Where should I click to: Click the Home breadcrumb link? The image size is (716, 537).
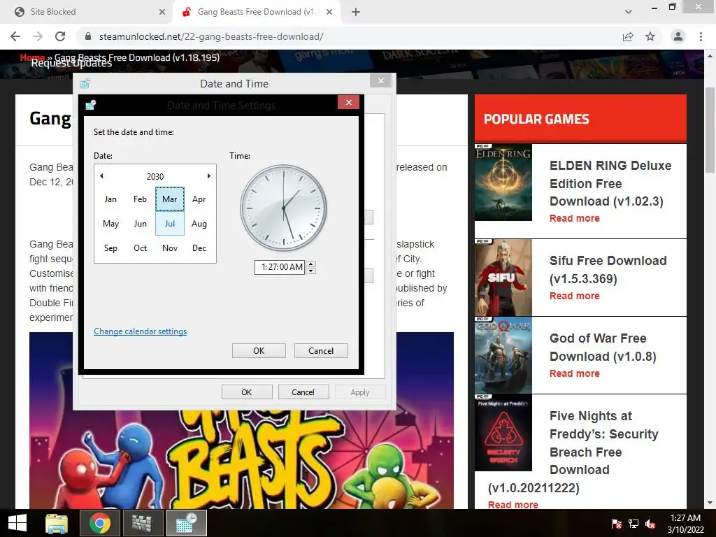pyautogui.click(x=32, y=57)
